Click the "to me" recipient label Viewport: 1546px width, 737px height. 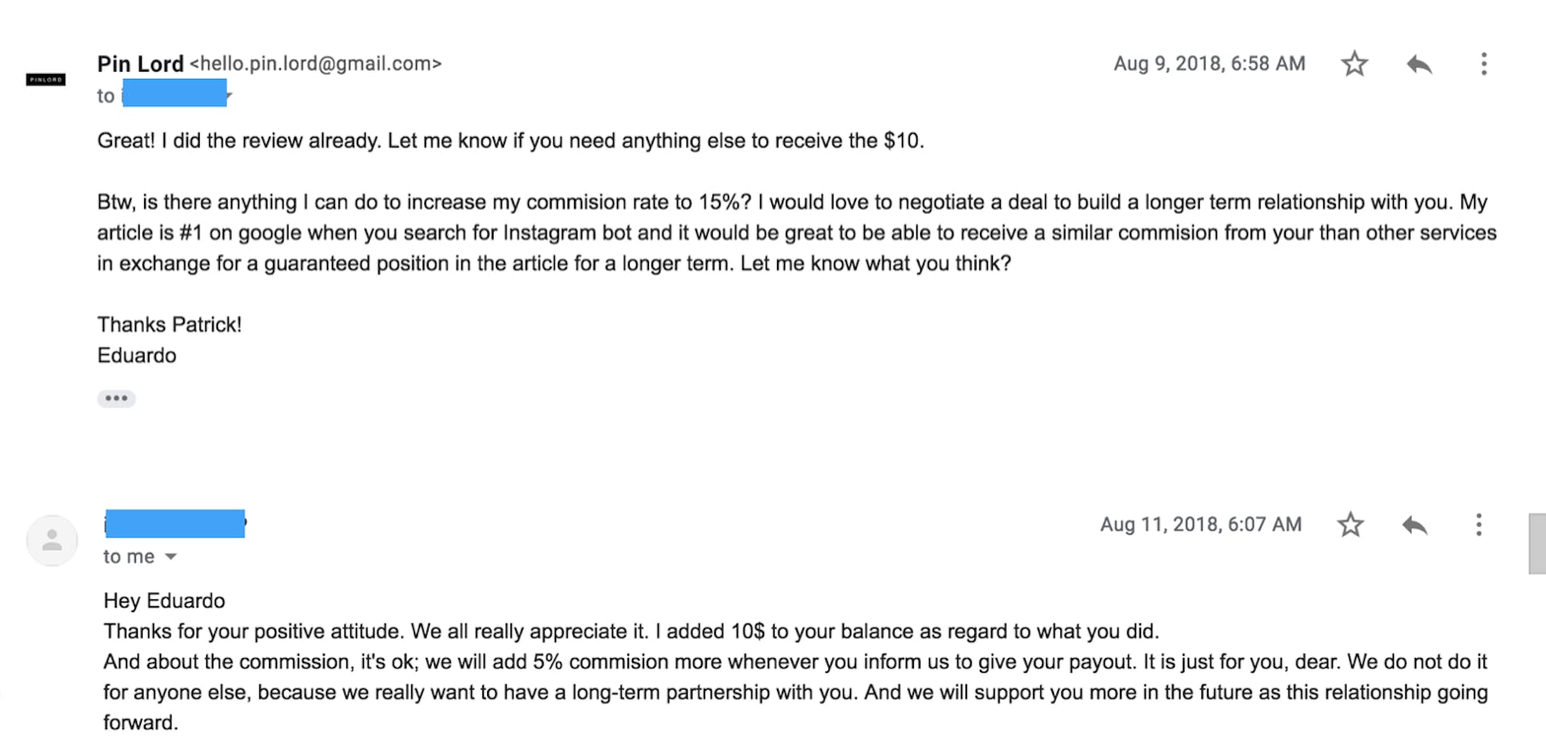click(x=129, y=557)
